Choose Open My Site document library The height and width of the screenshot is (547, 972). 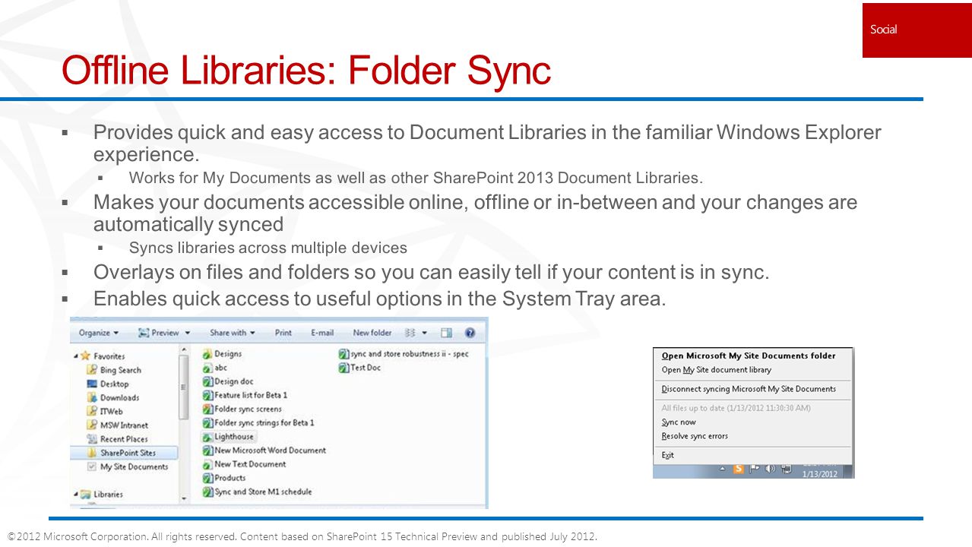[717, 370]
